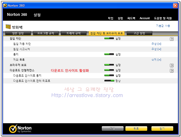Expand 구성 [+] for 침입 시그니처
This screenshot has height=137, width=181.
coord(156,49)
